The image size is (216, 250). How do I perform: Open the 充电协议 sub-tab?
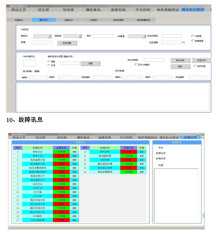68,20
